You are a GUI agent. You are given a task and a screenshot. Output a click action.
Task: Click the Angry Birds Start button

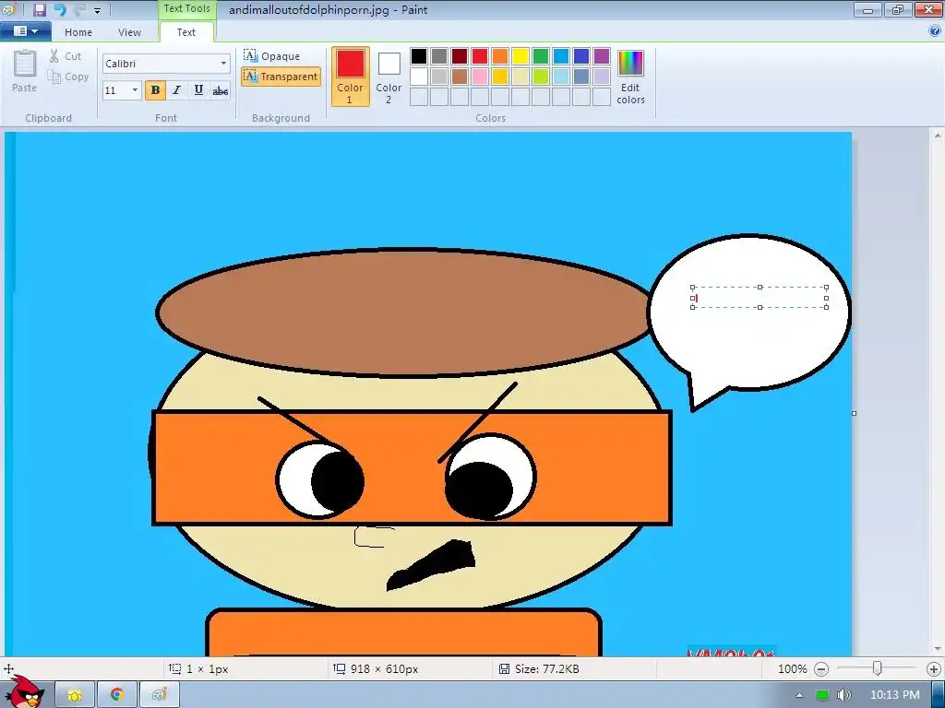pyautogui.click(x=24, y=691)
